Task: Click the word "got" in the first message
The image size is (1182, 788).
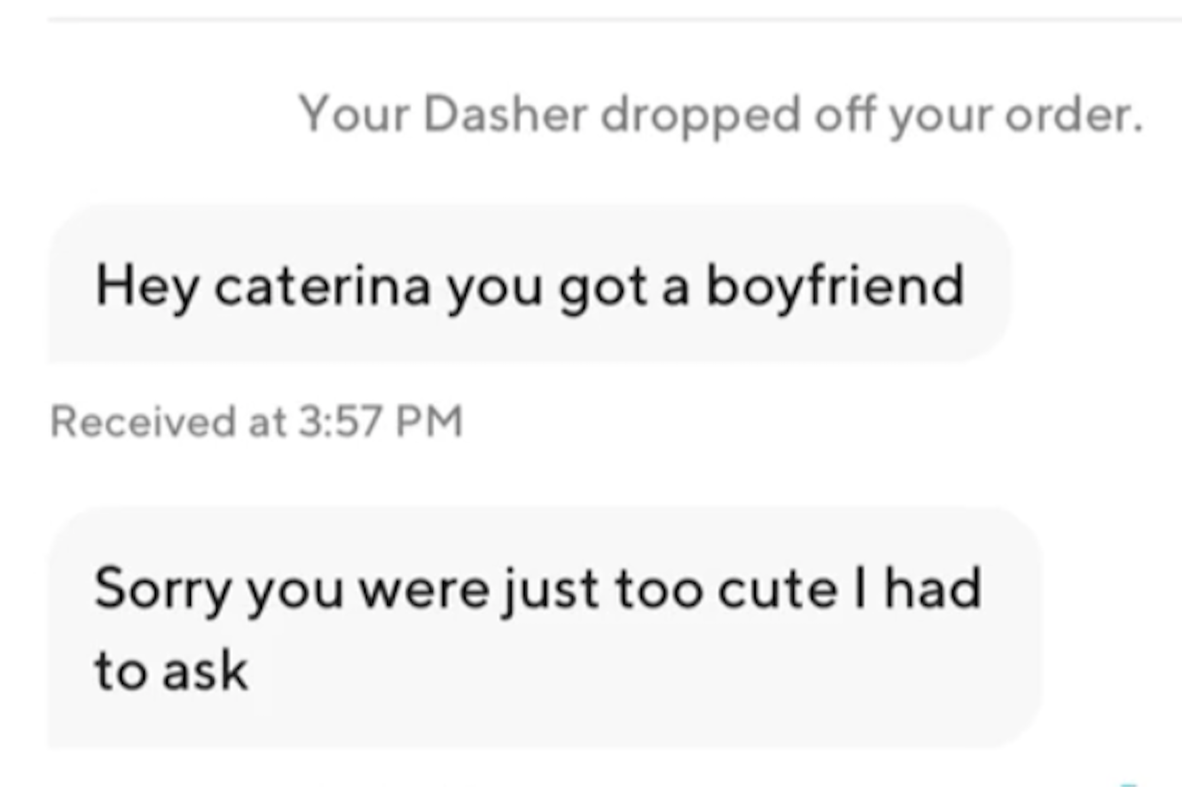Action: click(x=602, y=287)
